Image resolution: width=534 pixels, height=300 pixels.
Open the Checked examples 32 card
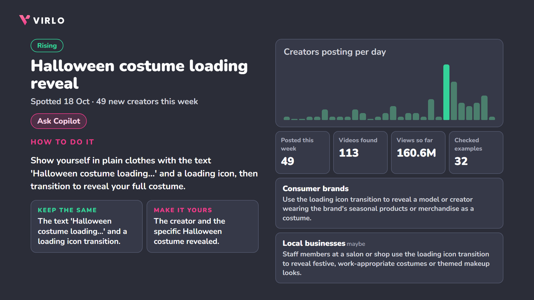point(476,152)
